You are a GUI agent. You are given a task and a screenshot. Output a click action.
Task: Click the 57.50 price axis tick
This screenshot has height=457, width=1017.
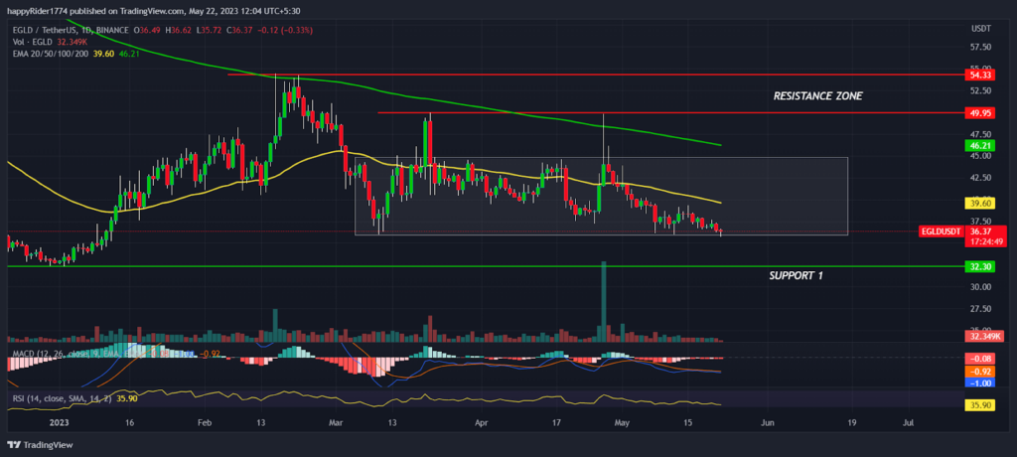[x=979, y=48]
